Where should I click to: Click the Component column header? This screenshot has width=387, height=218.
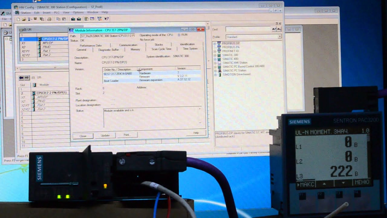157,69
